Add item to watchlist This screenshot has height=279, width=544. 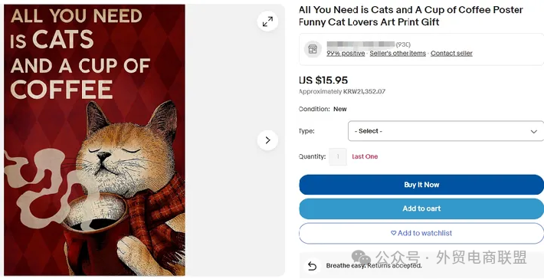click(421, 233)
